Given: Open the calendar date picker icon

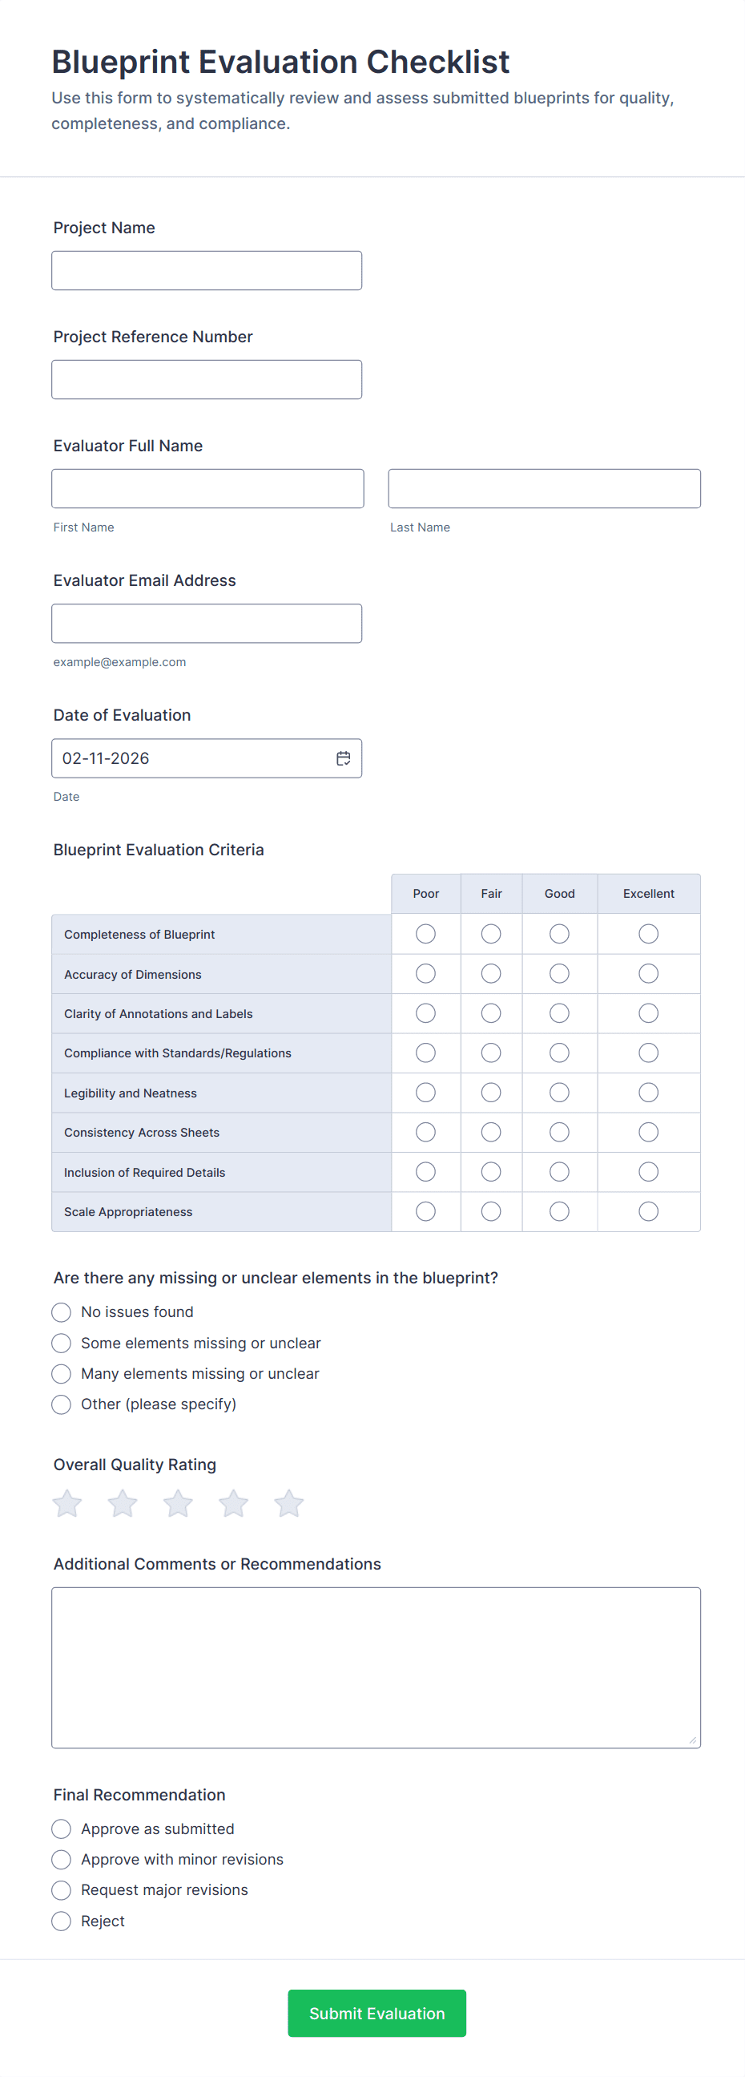Looking at the screenshot, I should (x=343, y=758).
